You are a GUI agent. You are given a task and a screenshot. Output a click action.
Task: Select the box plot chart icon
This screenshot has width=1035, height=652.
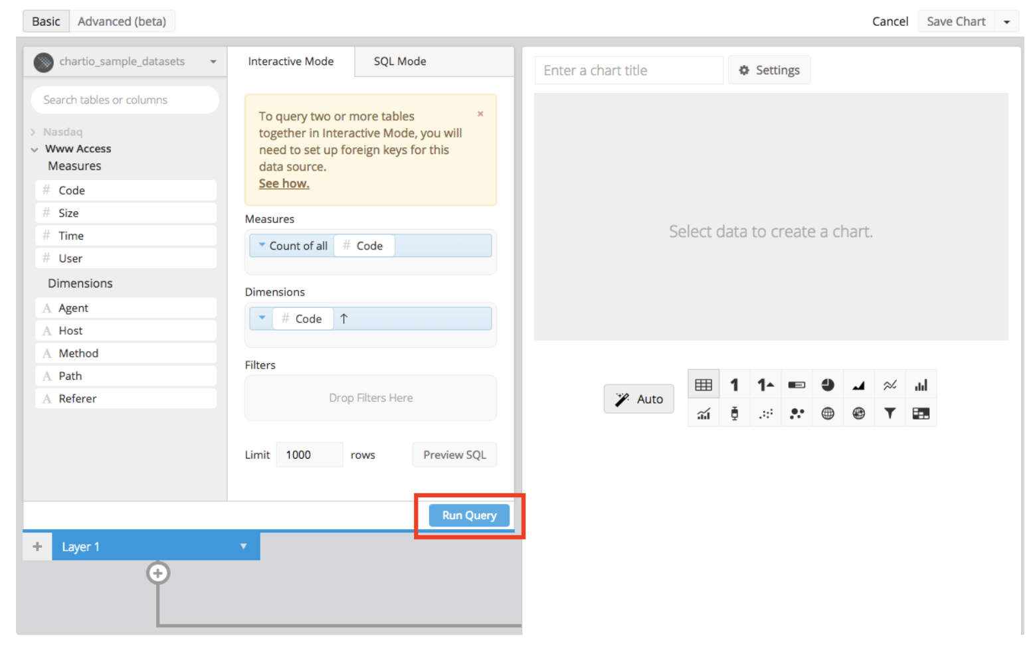734,414
